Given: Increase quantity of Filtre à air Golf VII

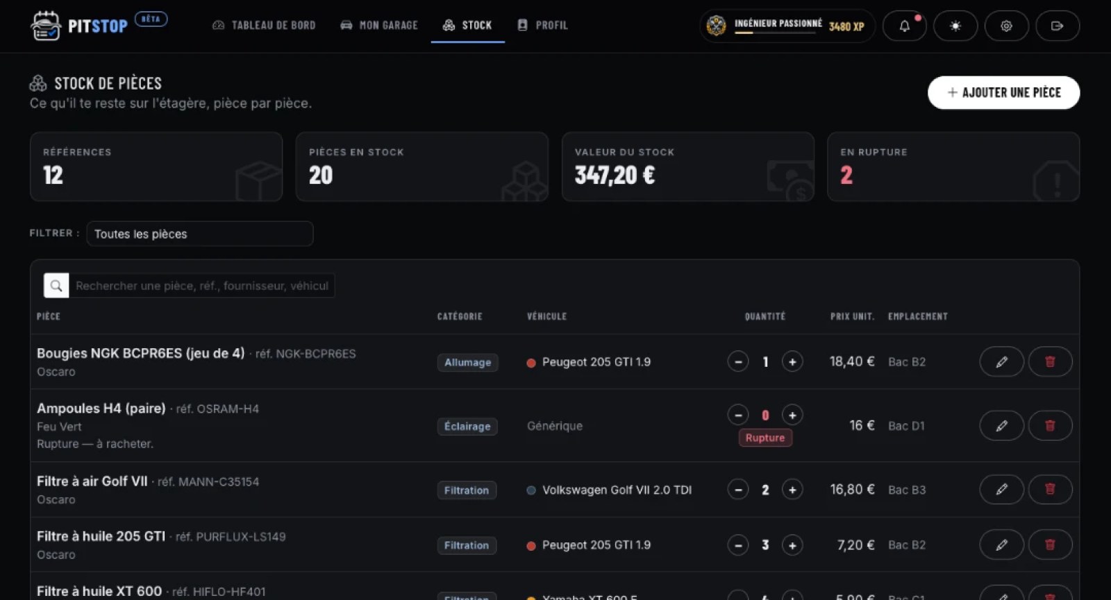Looking at the screenshot, I should 792,490.
